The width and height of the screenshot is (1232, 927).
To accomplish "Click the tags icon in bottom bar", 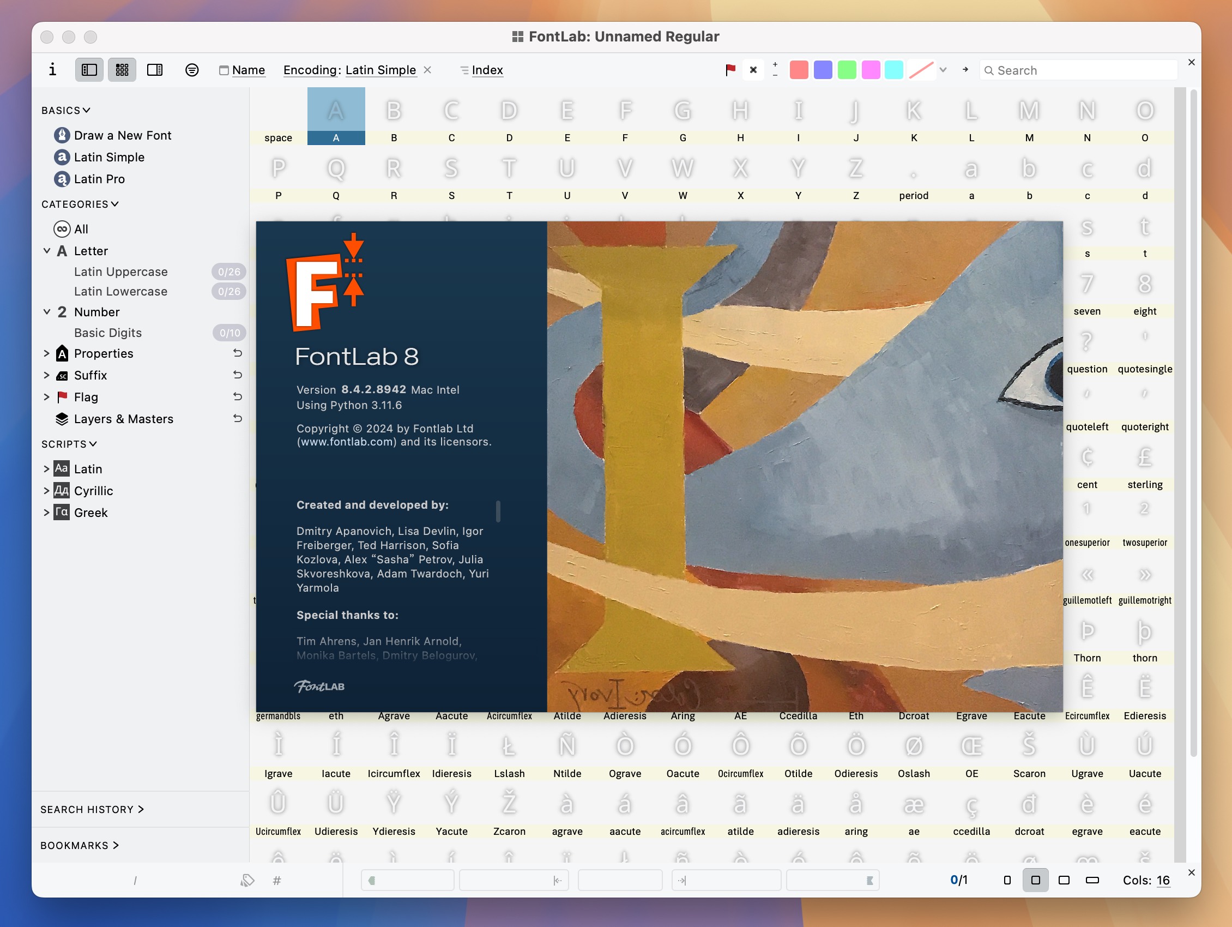I will 247,880.
